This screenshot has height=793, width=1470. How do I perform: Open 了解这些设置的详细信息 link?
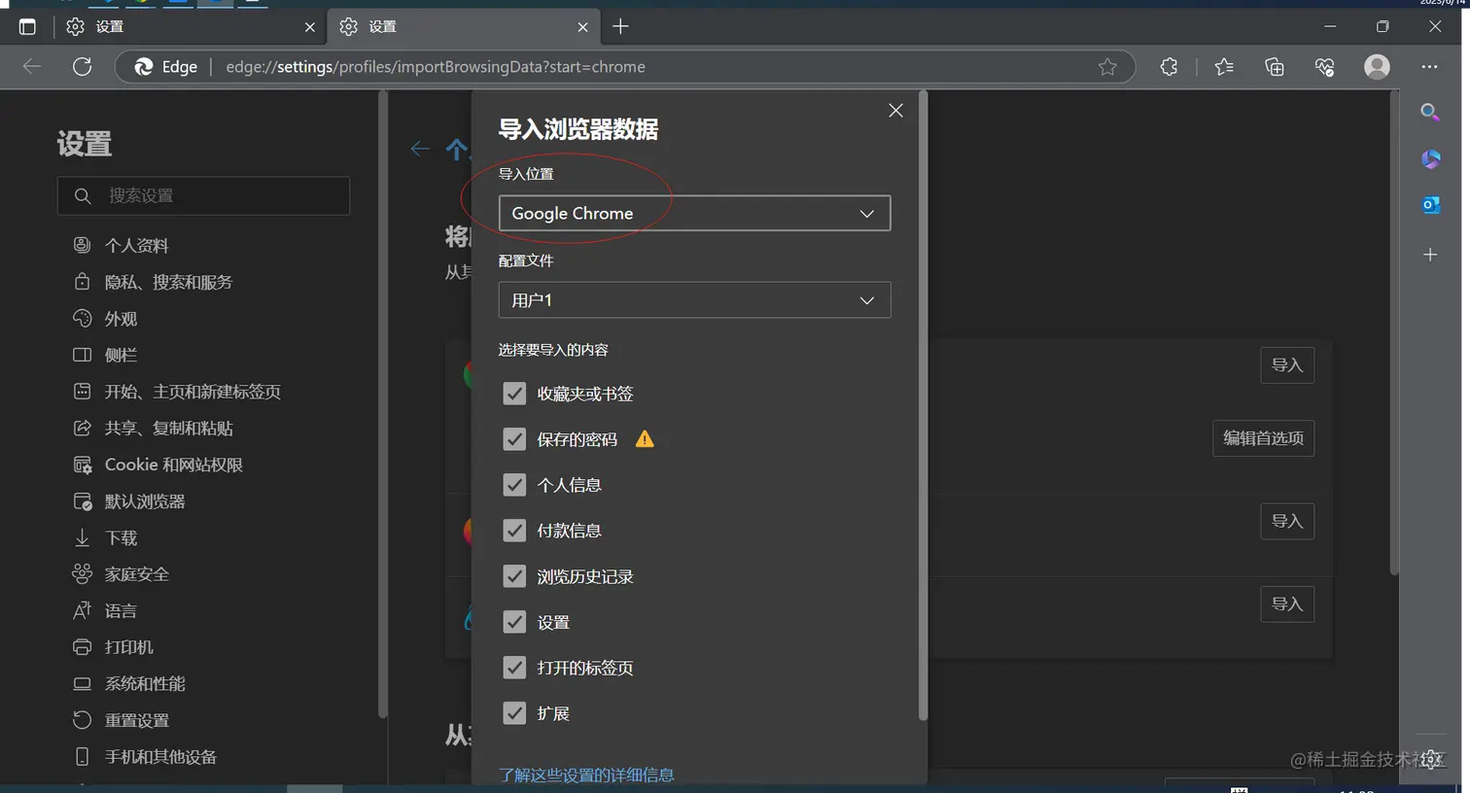coord(586,775)
